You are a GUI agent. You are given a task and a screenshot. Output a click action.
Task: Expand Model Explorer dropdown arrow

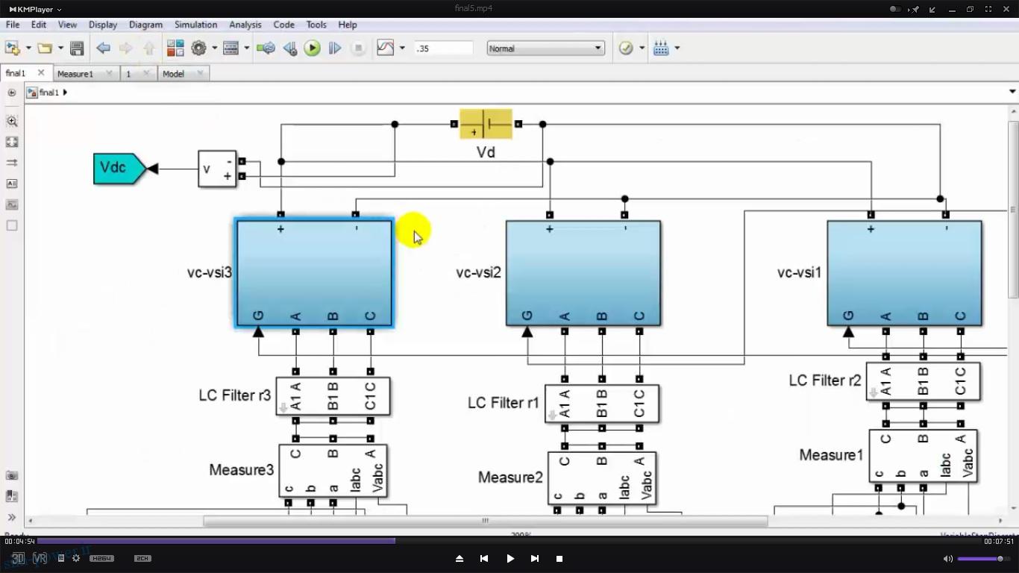click(x=246, y=48)
